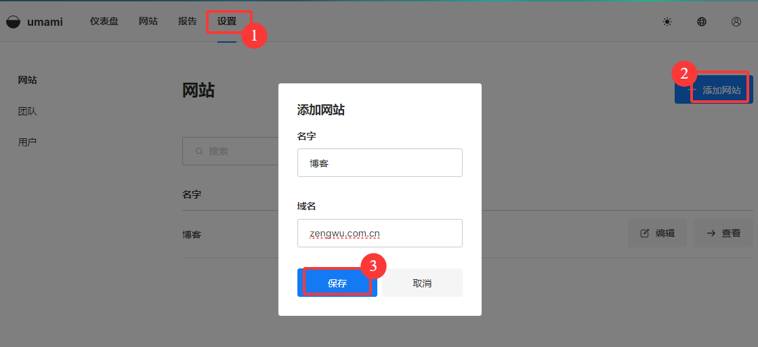The image size is (758, 347).
Task: Select 设置 in the top navigation
Action: [x=227, y=21]
